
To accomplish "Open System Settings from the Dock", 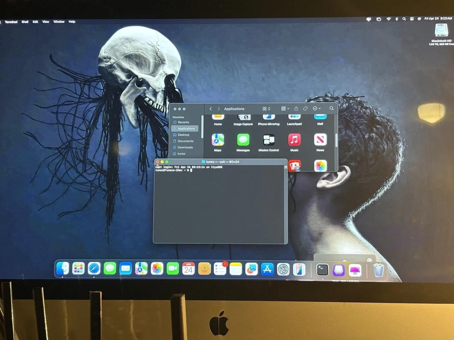I will pos(283,269).
